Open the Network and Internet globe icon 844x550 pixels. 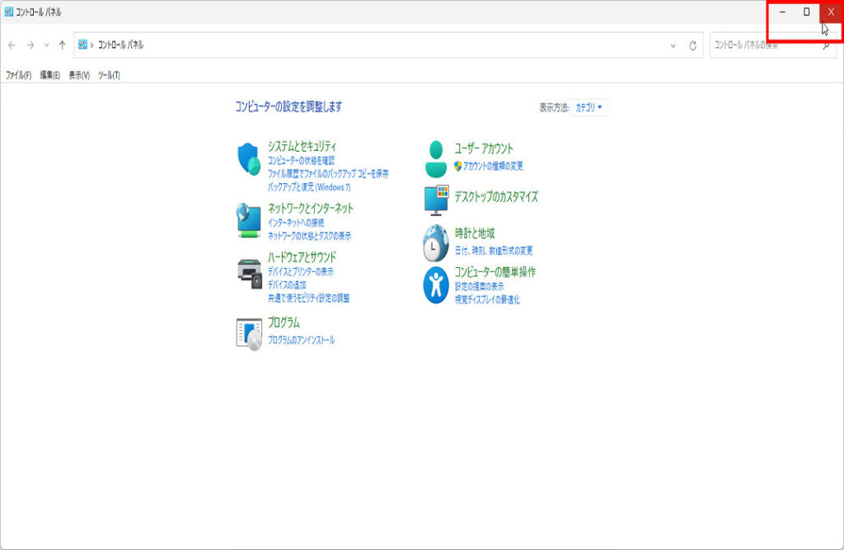(x=249, y=220)
